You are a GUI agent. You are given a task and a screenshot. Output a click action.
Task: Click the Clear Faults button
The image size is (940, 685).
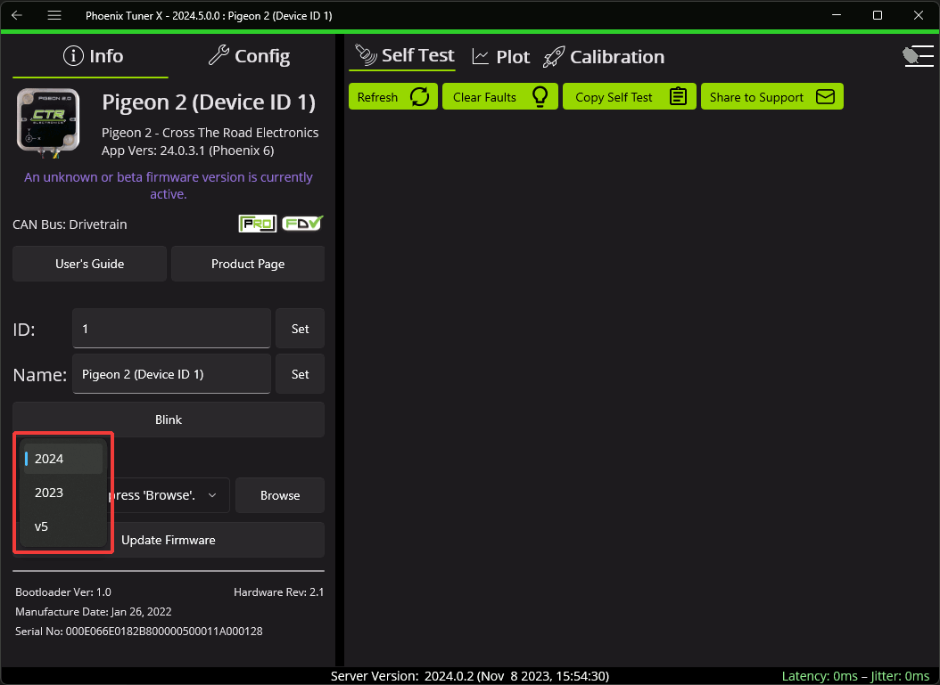tap(500, 96)
